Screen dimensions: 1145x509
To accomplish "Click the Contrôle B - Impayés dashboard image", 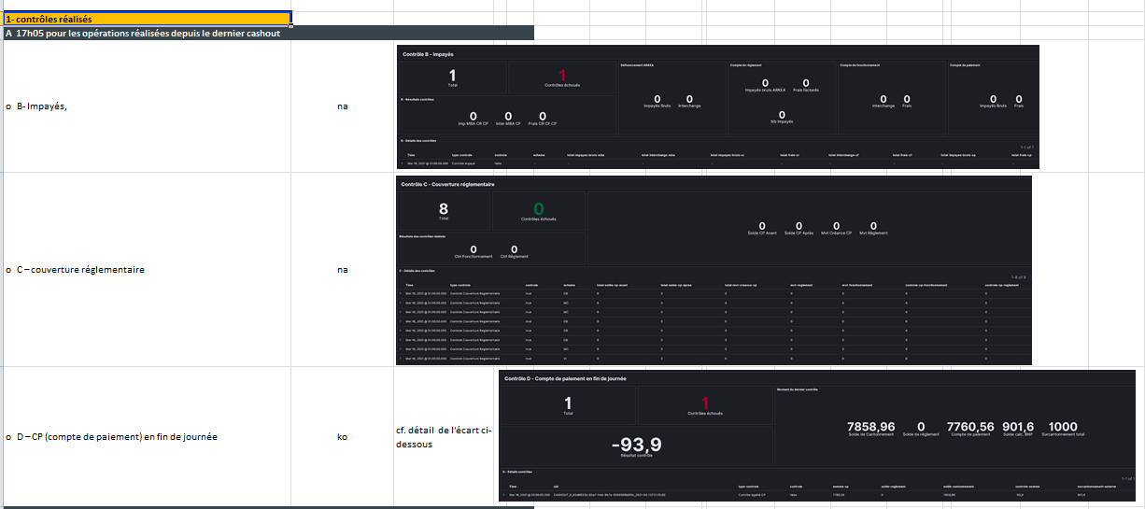I will pos(717,106).
